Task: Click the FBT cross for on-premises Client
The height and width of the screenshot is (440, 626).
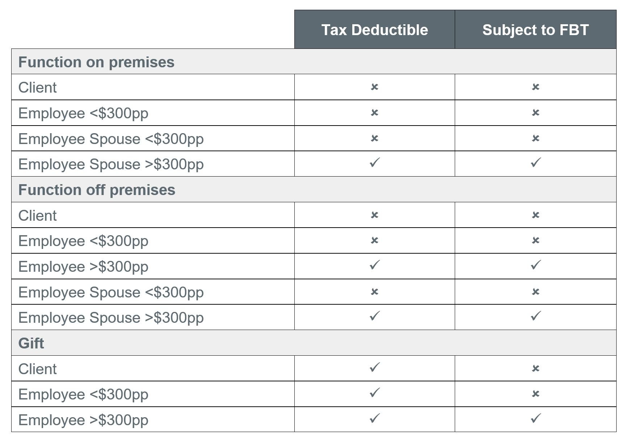Action: [535, 87]
